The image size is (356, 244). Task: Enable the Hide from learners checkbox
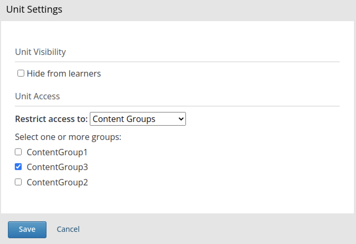[x=21, y=73]
